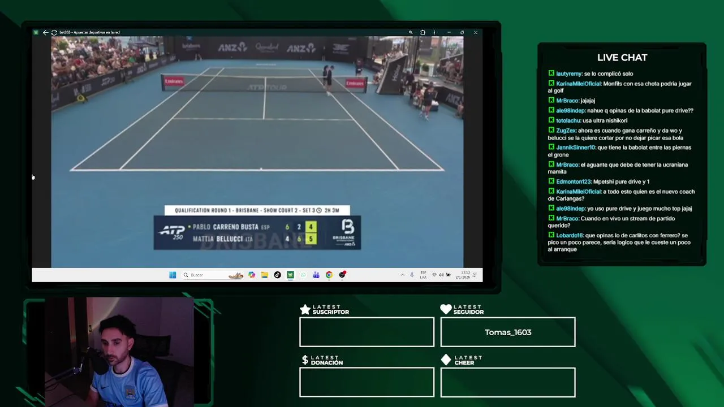The image size is (724, 407).
Task: Click the LIVE CHAT heading
Action: 622,58
